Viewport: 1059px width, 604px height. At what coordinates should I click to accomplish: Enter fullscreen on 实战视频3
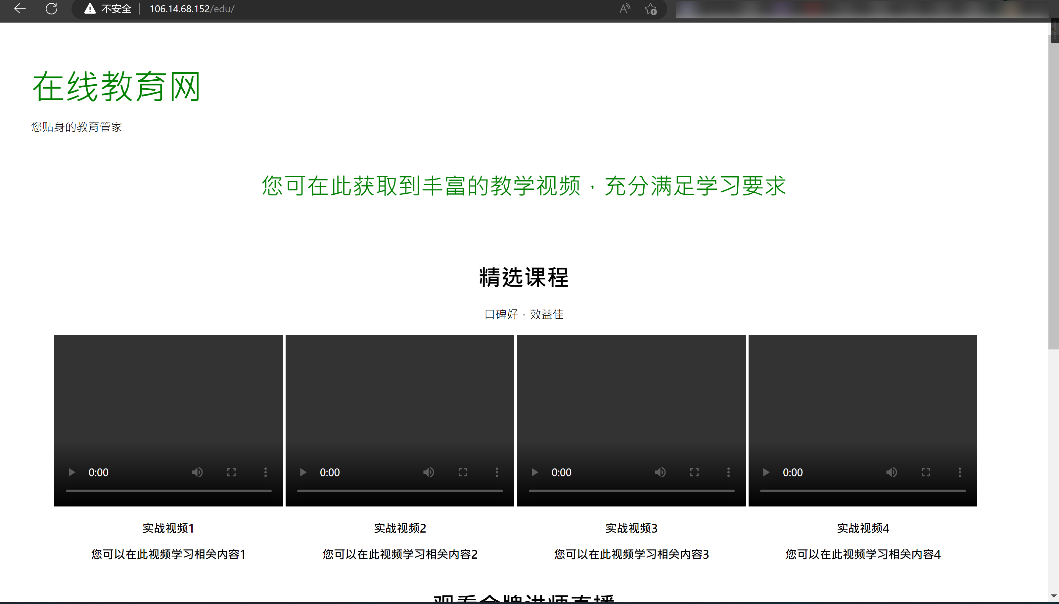click(694, 472)
